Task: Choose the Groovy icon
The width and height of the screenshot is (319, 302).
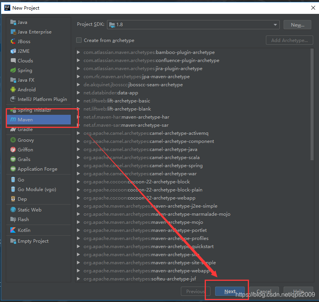Action: coord(13,140)
